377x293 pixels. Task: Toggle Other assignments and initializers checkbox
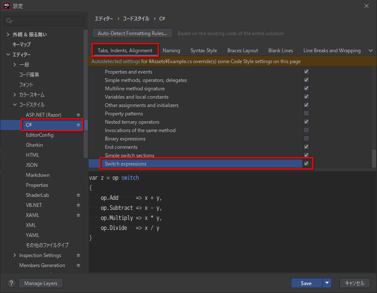coord(306,105)
